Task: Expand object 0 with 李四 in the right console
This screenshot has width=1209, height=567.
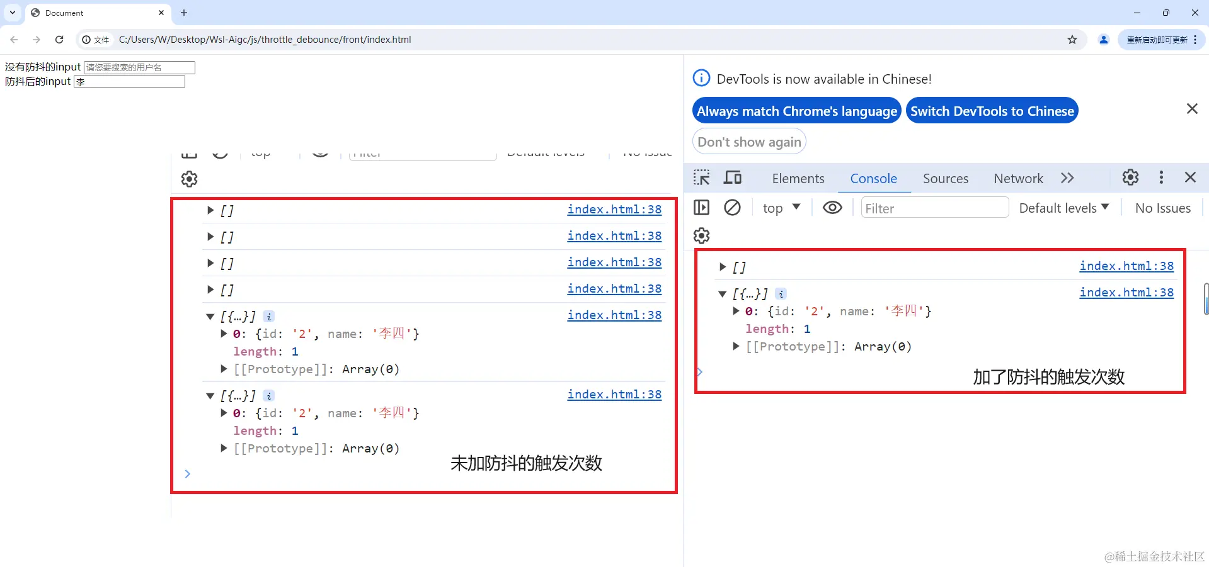Action: 735,311
